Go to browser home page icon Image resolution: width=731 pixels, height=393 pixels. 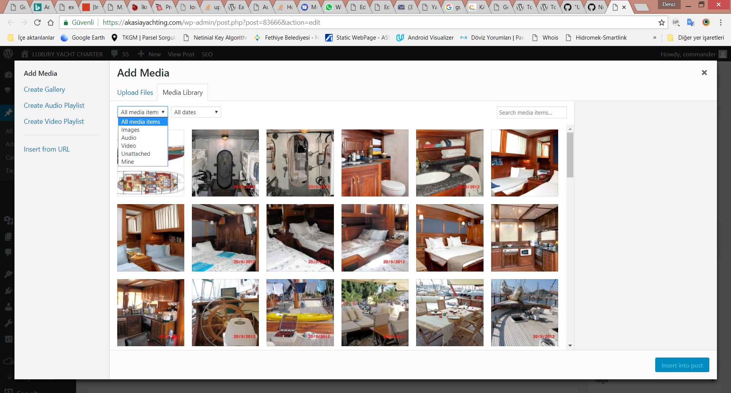(51, 22)
